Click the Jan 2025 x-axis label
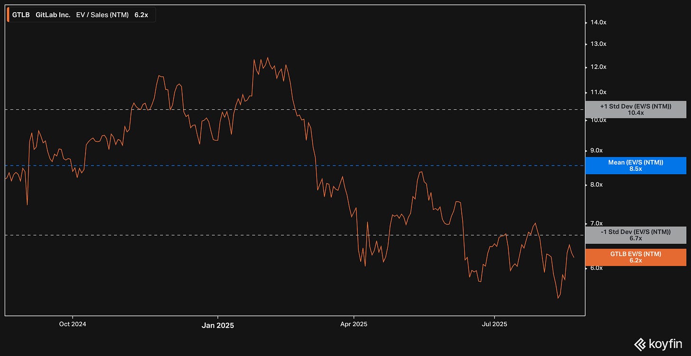The width and height of the screenshot is (691, 356). [x=217, y=325]
